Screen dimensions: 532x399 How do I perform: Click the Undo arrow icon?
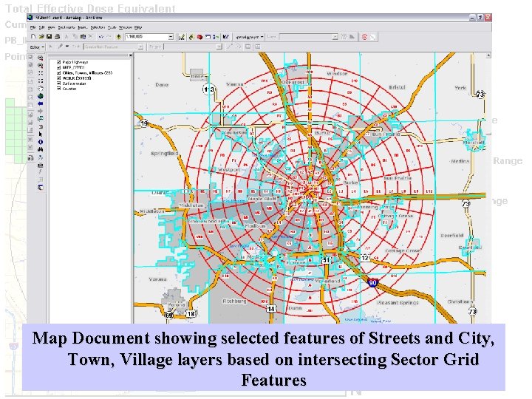(100, 37)
